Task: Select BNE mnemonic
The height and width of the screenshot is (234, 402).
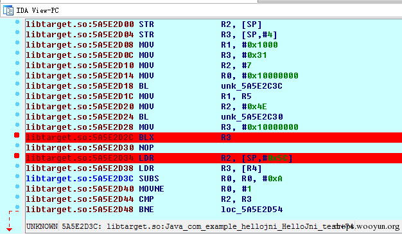Action: 146,210
